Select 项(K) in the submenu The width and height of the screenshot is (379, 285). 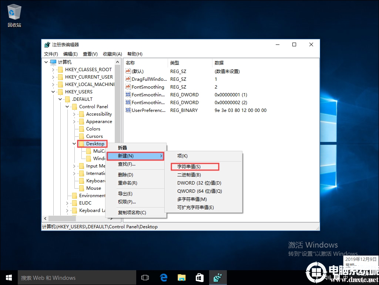coord(204,156)
